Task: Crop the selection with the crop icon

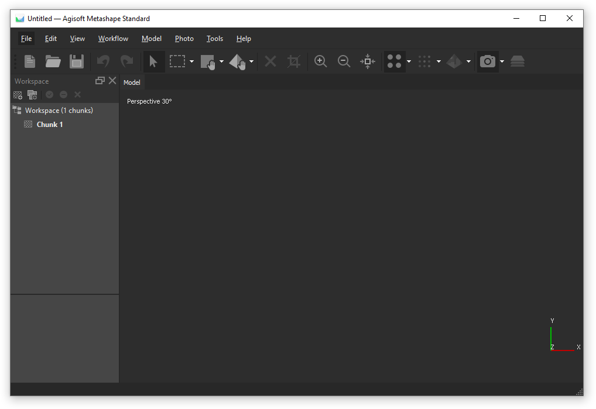Action: (x=294, y=61)
